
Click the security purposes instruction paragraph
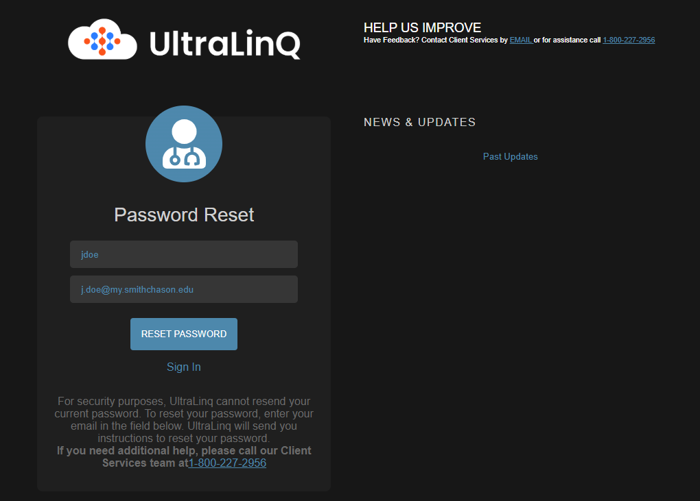click(x=184, y=420)
